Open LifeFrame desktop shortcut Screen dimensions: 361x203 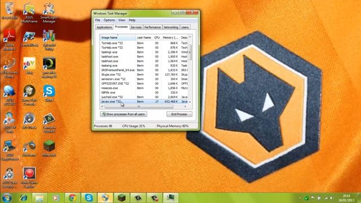pyautogui.click(x=29, y=149)
